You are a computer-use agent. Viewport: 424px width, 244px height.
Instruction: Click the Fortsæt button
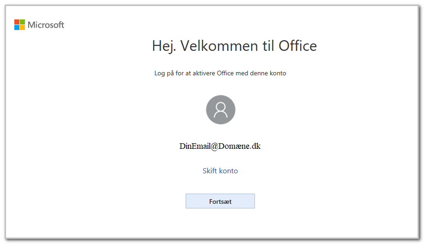[x=220, y=201]
